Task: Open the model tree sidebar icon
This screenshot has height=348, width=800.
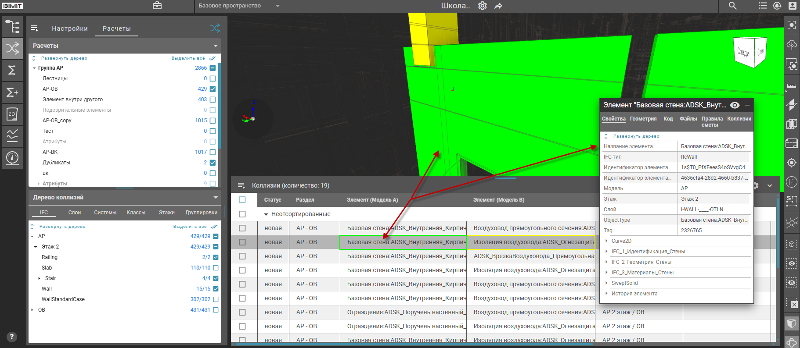Action: (12, 27)
